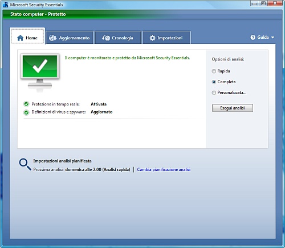285x248 pixels.
Task: Open the Cronologia tab
Action: 118,38
